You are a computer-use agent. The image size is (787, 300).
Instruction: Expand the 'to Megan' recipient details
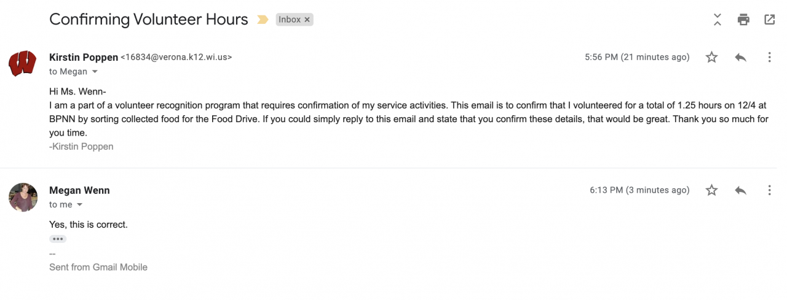pos(95,72)
